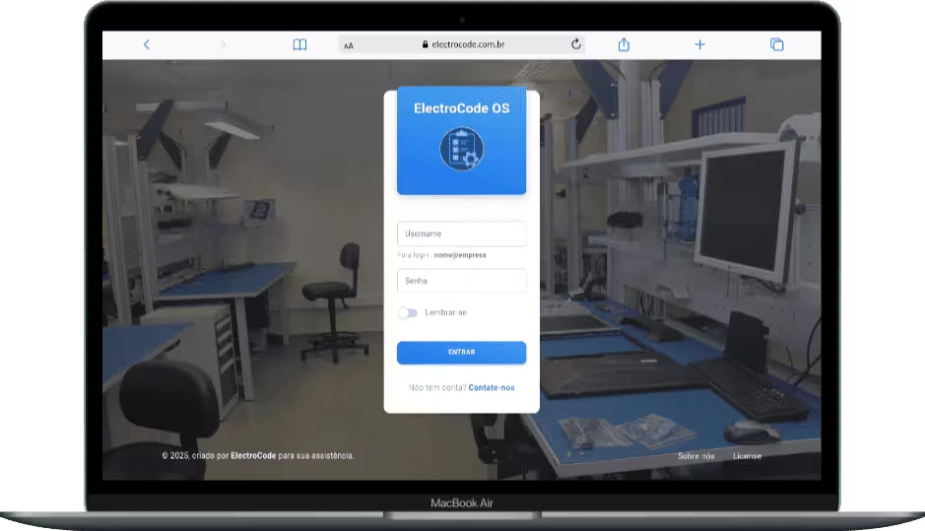The image size is (925, 531).
Task: Click the padlock icon in the address bar
Action: pos(425,44)
